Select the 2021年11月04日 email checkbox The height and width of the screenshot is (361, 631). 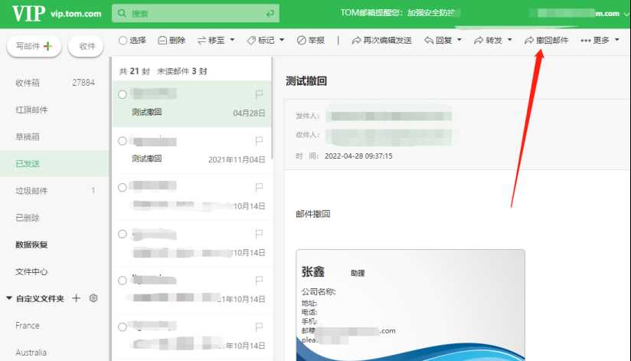[123, 141]
